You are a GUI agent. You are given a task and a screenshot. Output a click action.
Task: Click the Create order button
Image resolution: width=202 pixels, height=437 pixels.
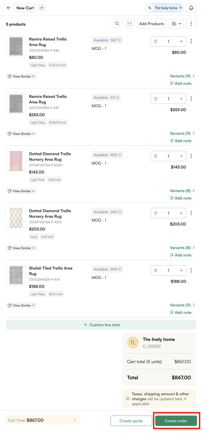pos(176,421)
